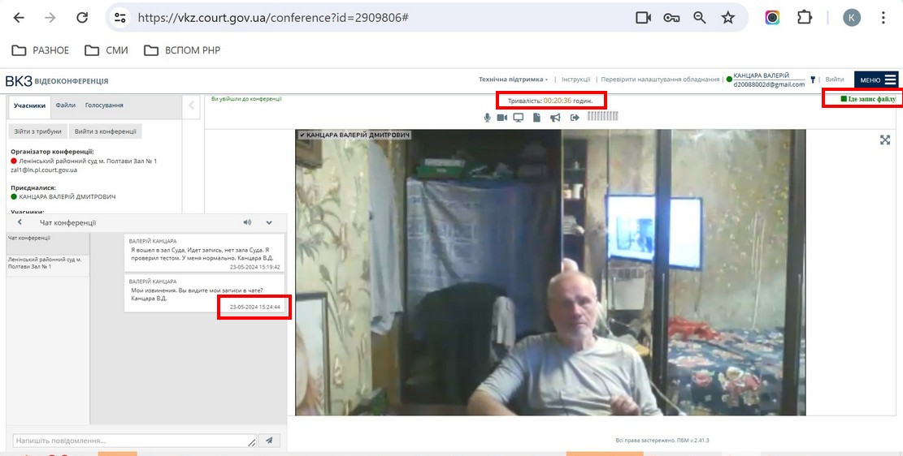Click the Вийти logout link
This screenshot has height=456, width=903.
point(835,80)
